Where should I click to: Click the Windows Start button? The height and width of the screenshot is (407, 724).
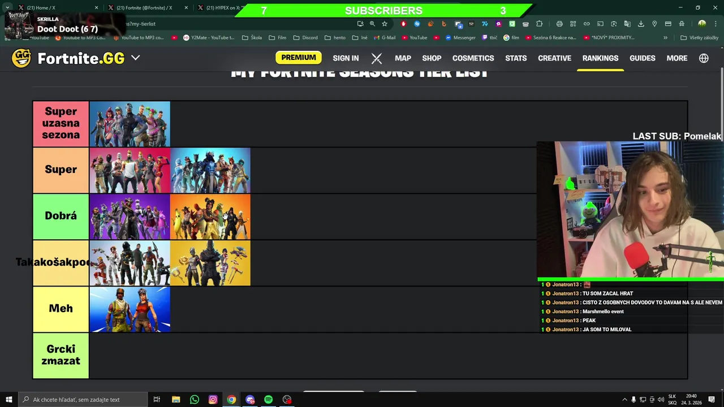(x=8, y=400)
